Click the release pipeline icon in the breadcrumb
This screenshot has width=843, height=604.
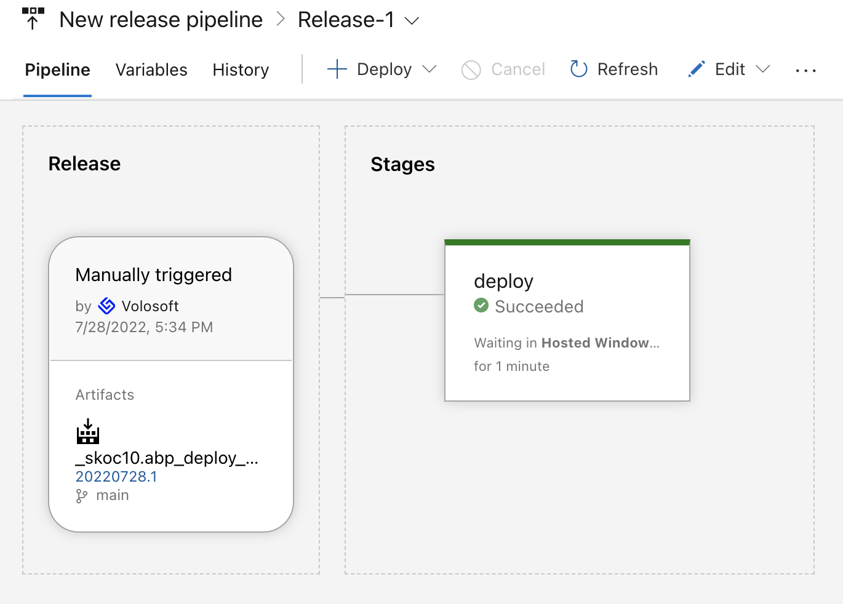[33, 18]
